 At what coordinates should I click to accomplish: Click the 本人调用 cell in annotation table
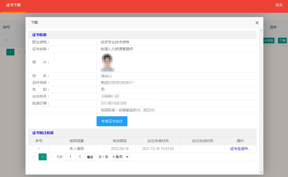tap(76, 149)
